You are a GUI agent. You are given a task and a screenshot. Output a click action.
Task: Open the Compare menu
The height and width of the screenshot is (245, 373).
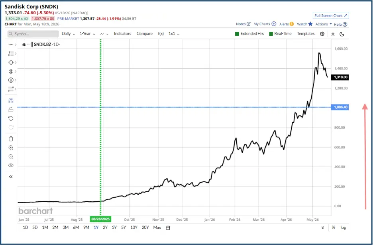pyautogui.click(x=144, y=34)
